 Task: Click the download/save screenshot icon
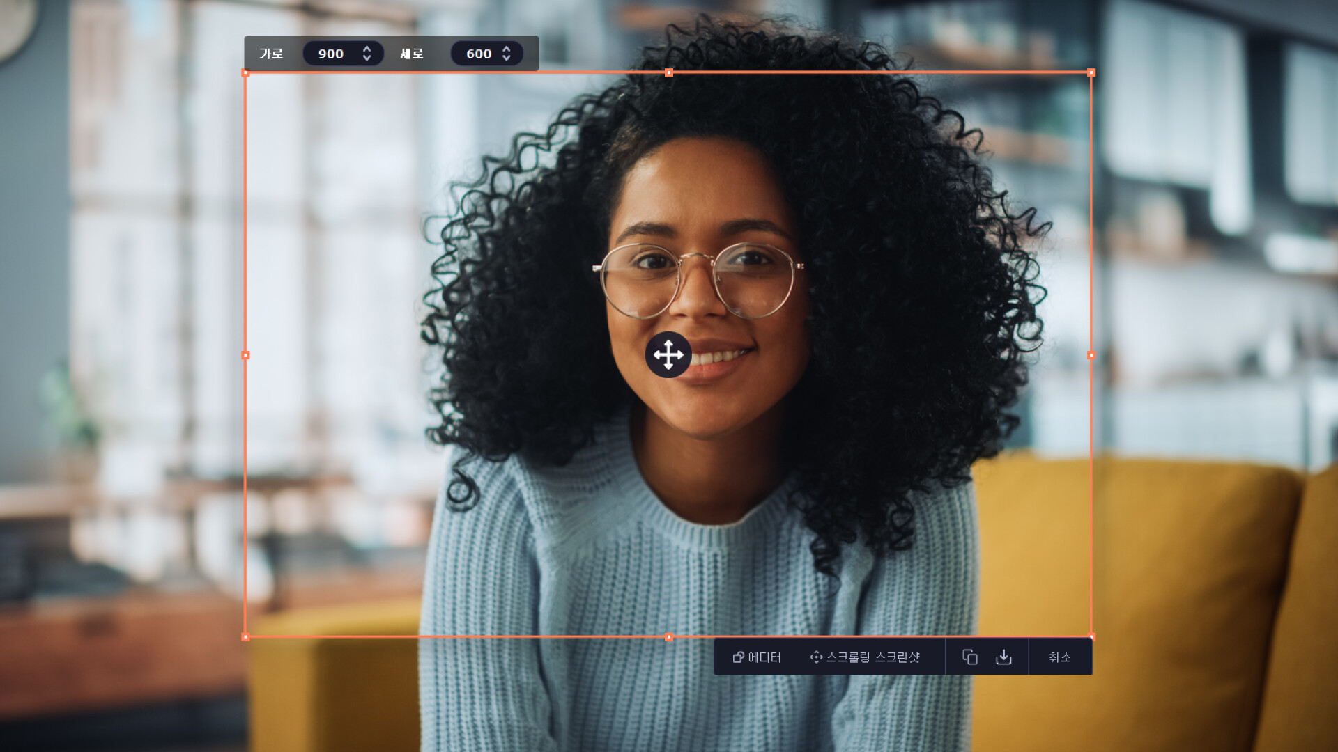[x=1003, y=657]
